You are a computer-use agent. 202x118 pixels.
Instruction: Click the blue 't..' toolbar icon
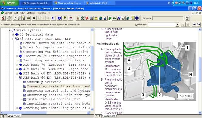point(53,18)
